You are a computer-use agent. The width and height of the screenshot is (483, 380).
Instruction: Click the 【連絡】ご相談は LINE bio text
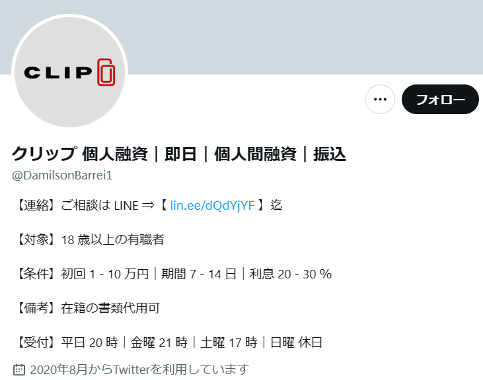pos(77,205)
